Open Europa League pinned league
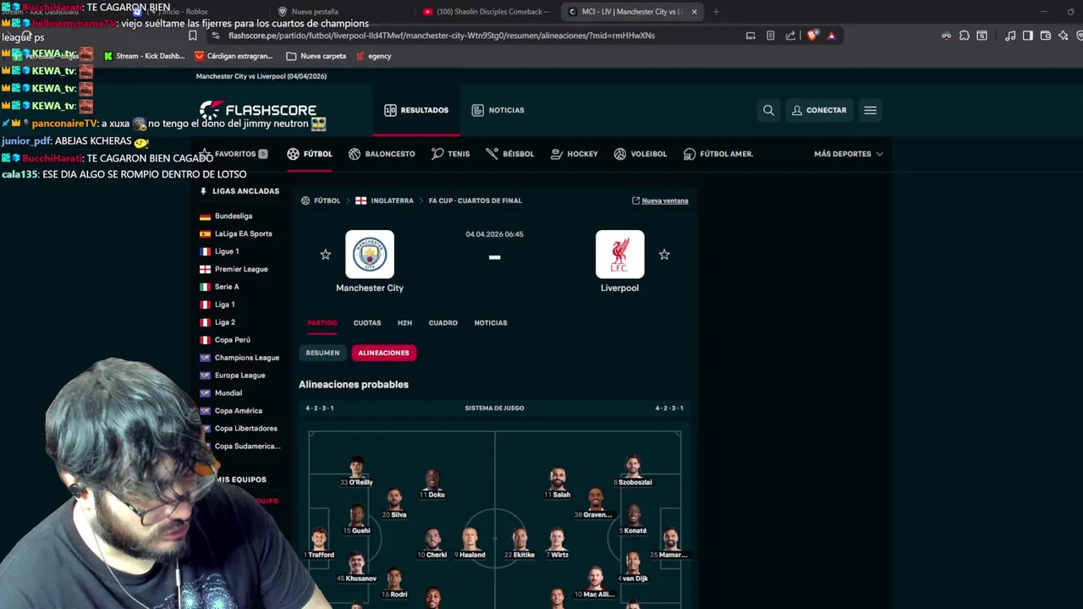This screenshot has height=609, width=1083. (239, 376)
